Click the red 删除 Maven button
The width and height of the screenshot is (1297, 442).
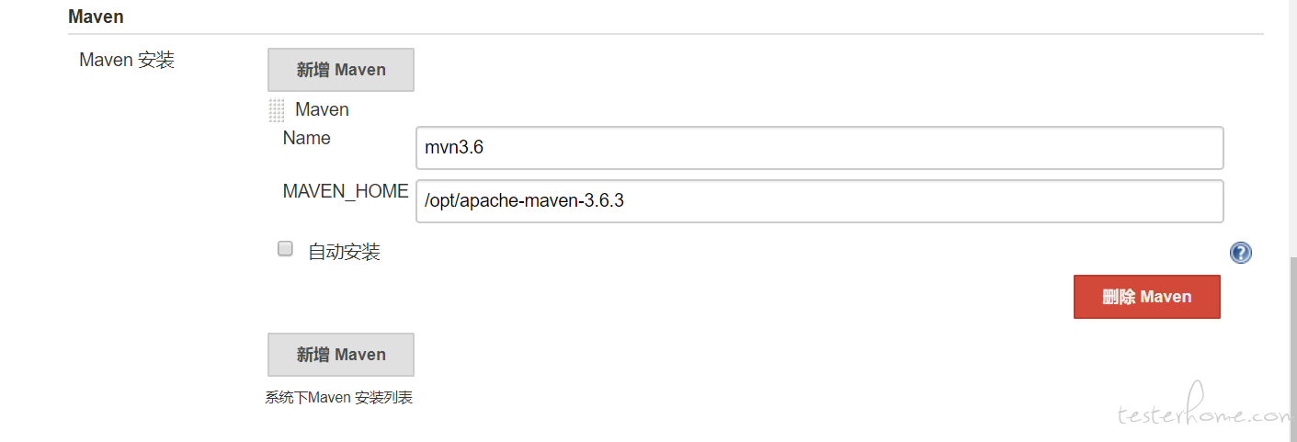pyautogui.click(x=1147, y=297)
